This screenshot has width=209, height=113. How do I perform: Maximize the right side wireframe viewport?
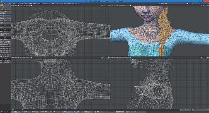[x=208, y=58]
